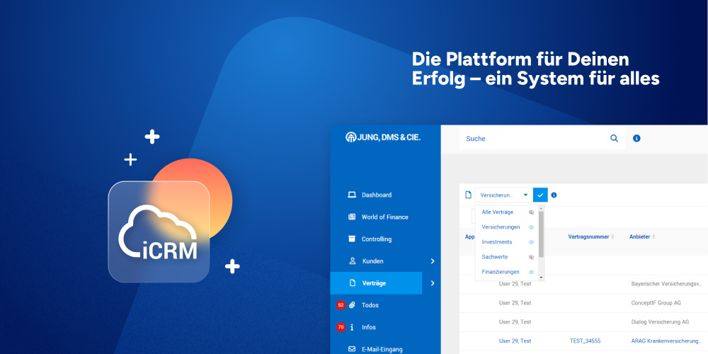Click the dropdown list's up scroll arrow

pos(542,208)
